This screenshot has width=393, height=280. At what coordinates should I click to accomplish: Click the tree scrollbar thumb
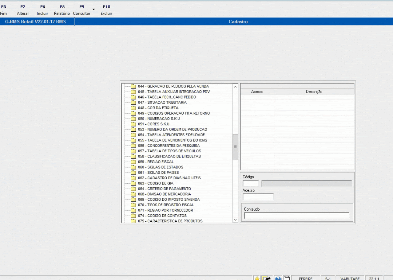pyautogui.click(x=236, y=147)
